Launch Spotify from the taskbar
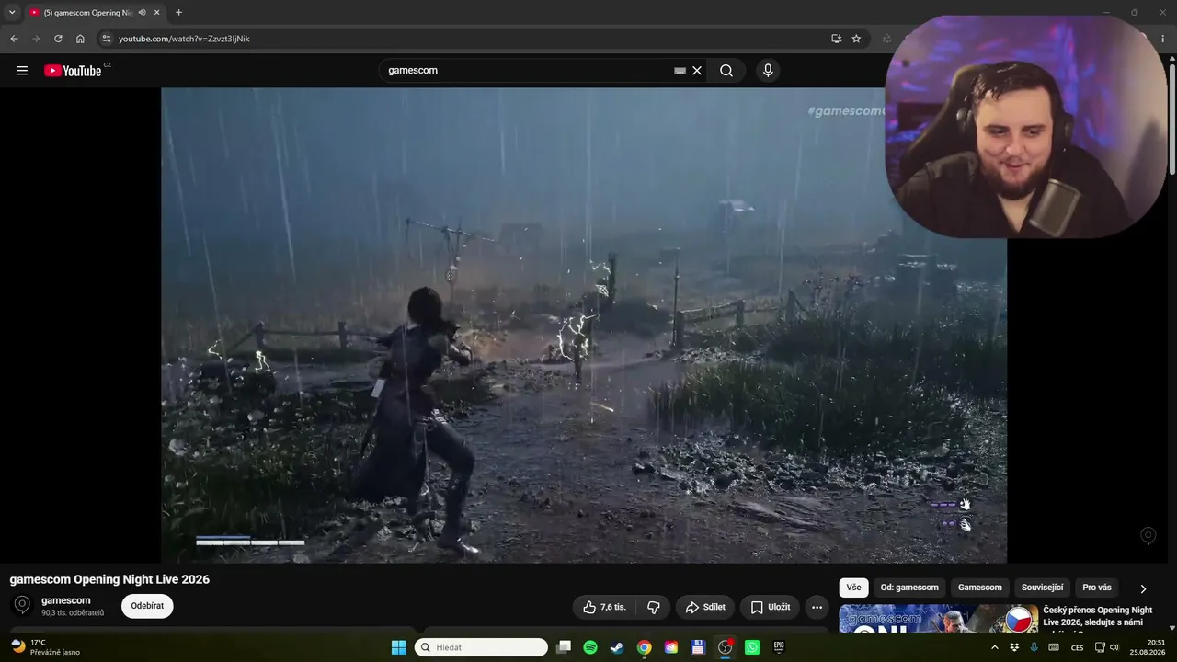Image resolution: width=1177 pixels, height=662 pixels. pos(590,647)
